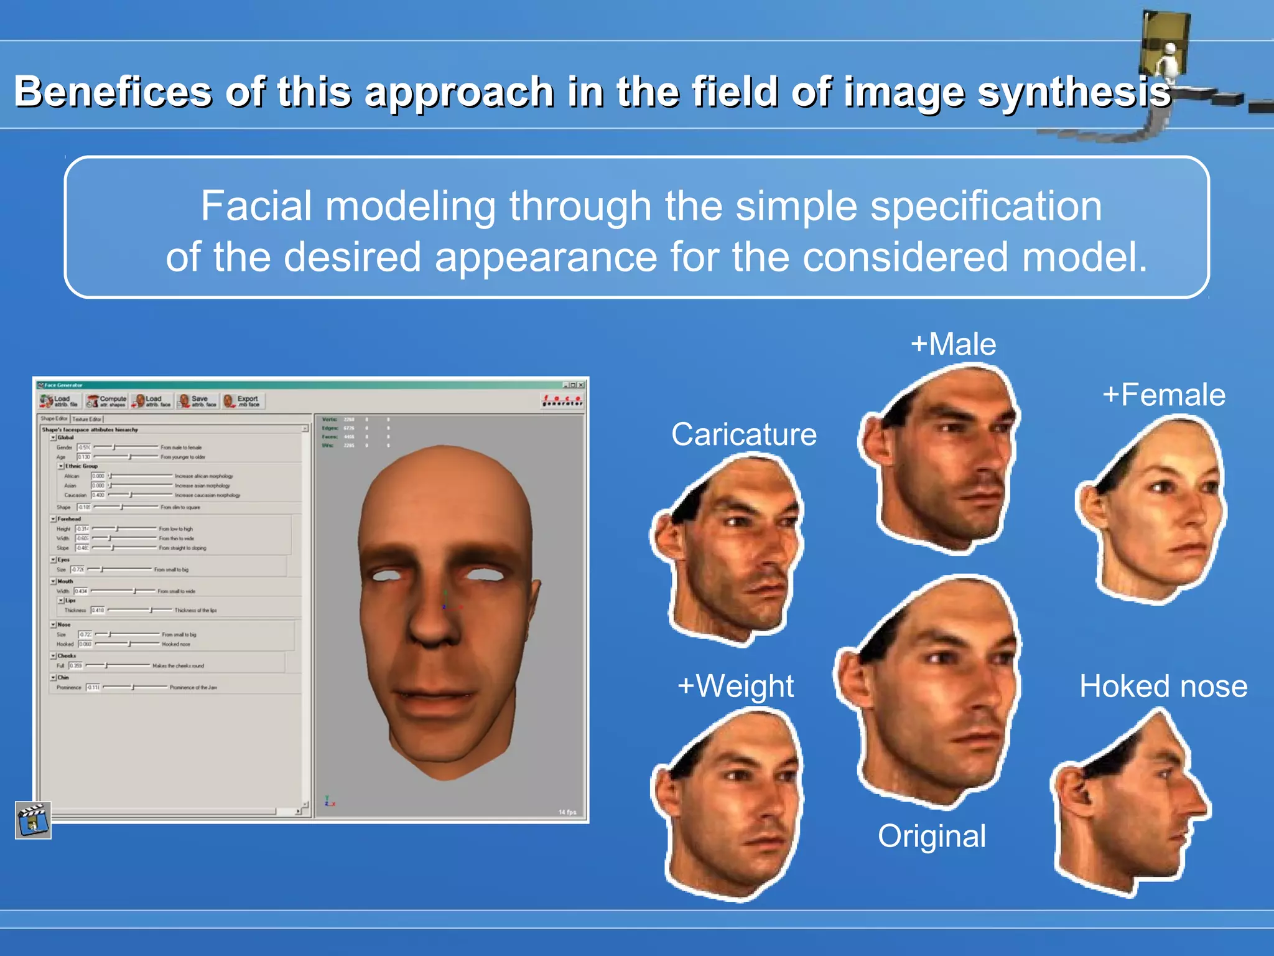This screenshot has height=956, width=1274.
Task: Collapse the Chin attribute group
Action: pos(53,677)
